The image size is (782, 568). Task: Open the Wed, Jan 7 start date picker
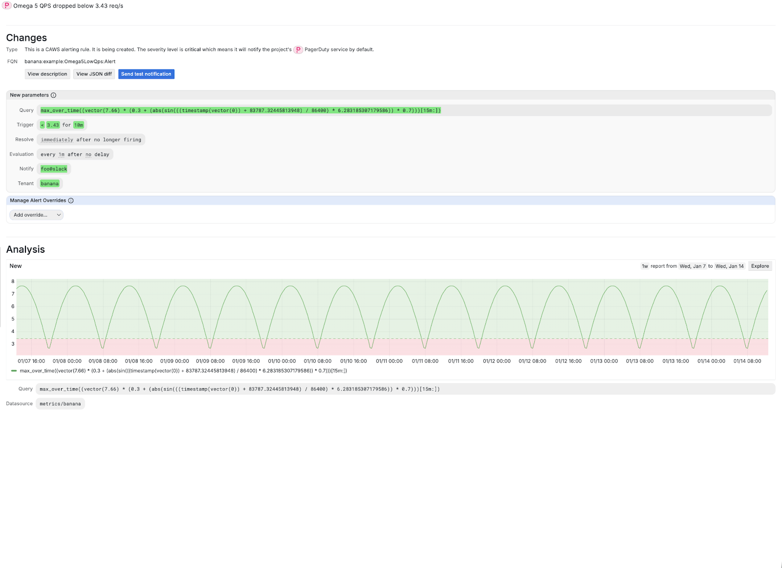(x=692, y=266)
